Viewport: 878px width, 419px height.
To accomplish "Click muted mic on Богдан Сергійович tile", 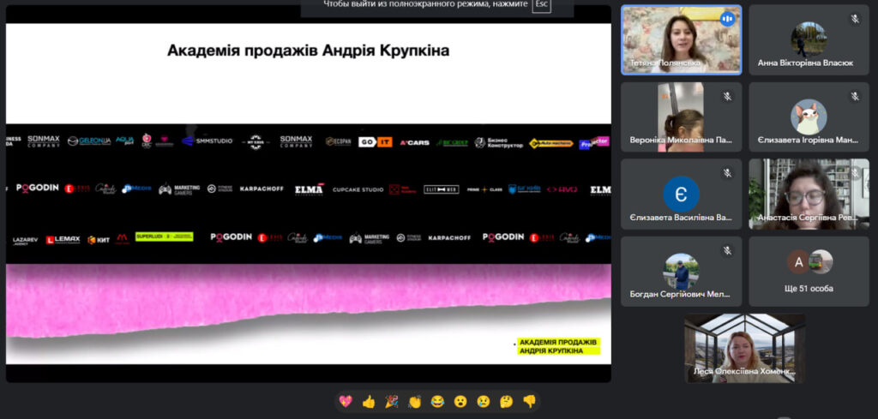I will (x=727, y=250).
